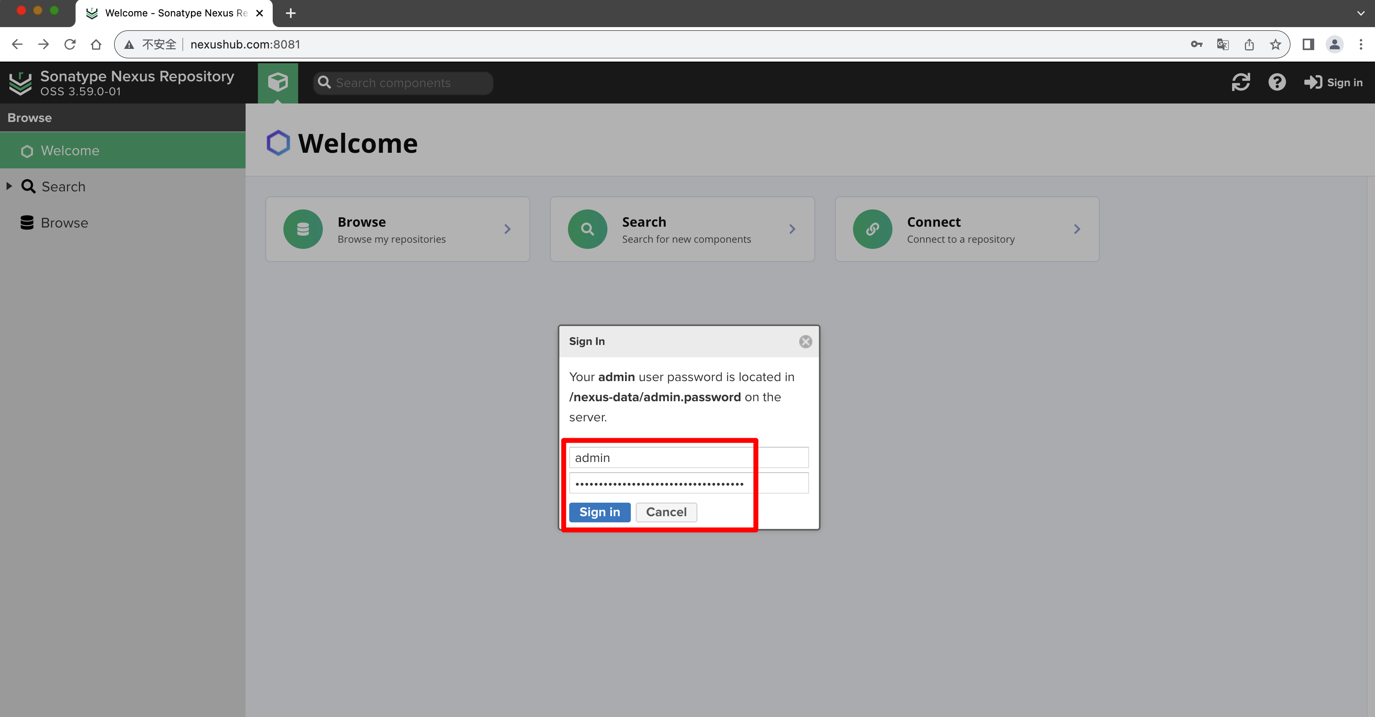The image size is (1375, 717).
Task: Toggle the browser side panel icon
Action: click(x=1308, y=44)
